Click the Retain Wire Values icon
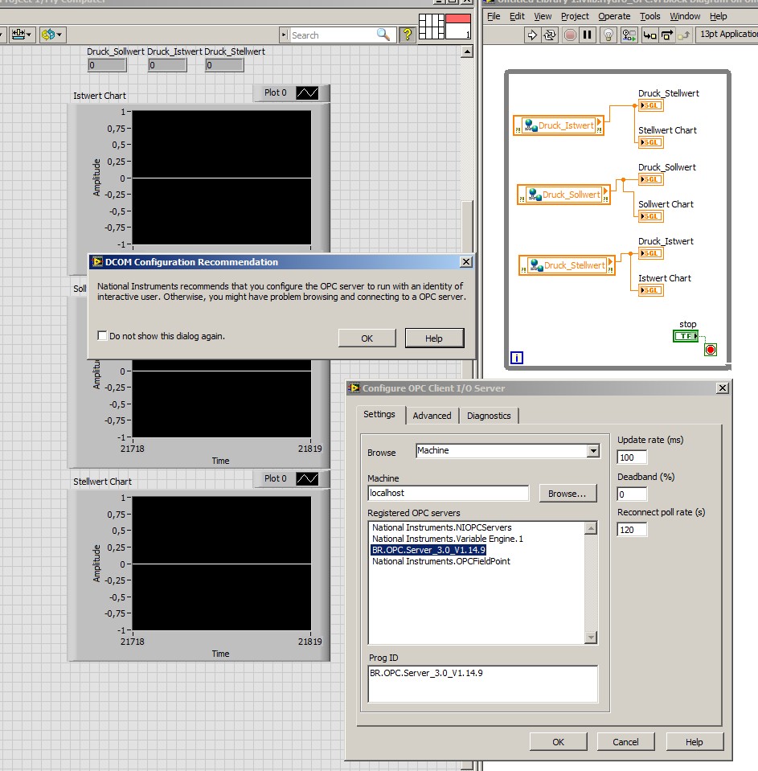Screen dimensions: 758x771 pos(629,35)
